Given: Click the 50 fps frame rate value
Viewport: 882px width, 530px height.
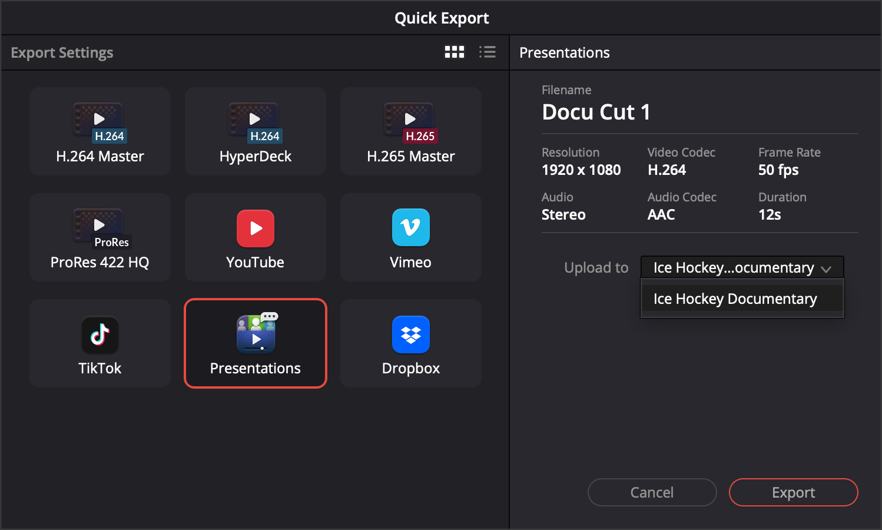Looking at the screenshot, I should (x=778, y=170).
